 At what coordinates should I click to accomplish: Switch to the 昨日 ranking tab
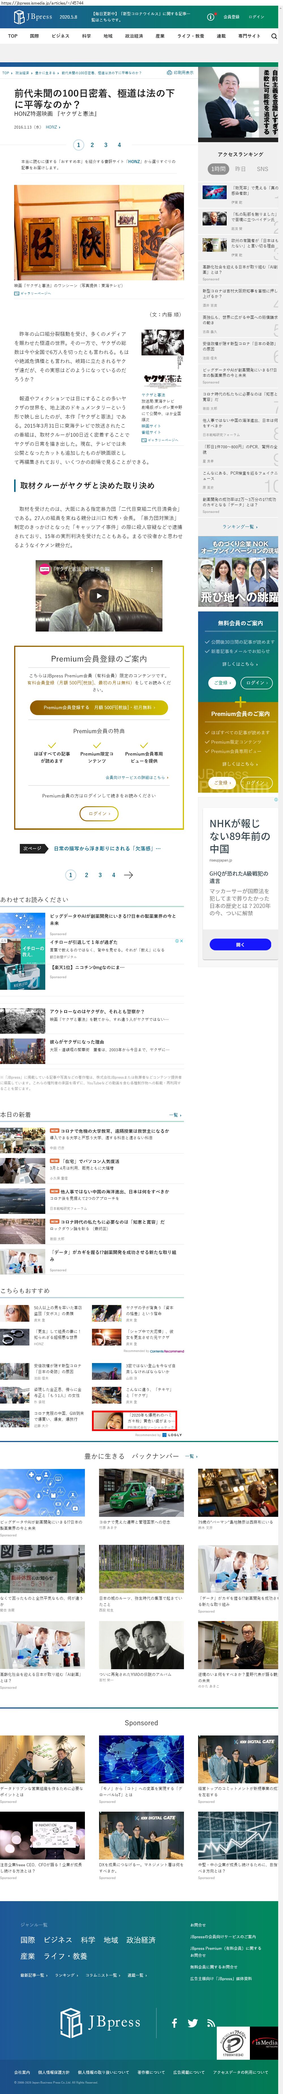pos(240,169)
